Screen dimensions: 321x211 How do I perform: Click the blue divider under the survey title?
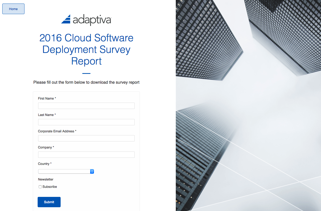pos(86,73)
